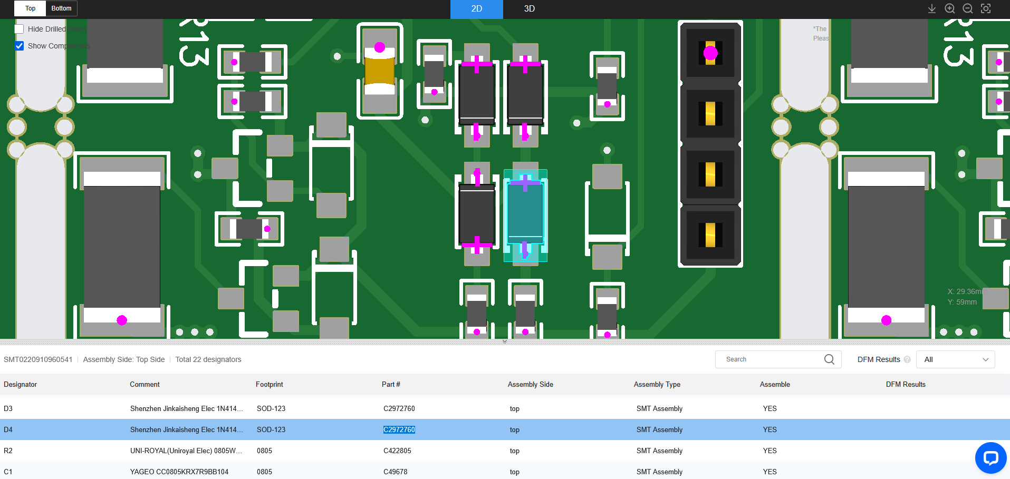1010x479 pixels.
Task: Click part number C422805 for R2
Action: pos(397,451)
